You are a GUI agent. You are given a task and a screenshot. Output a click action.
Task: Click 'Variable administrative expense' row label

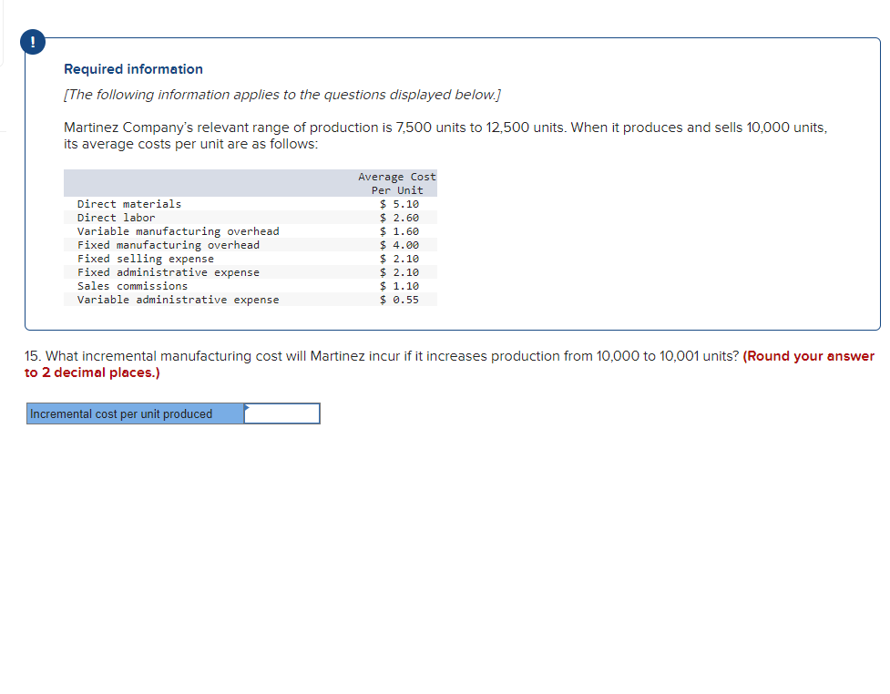(x=179, y=300)
